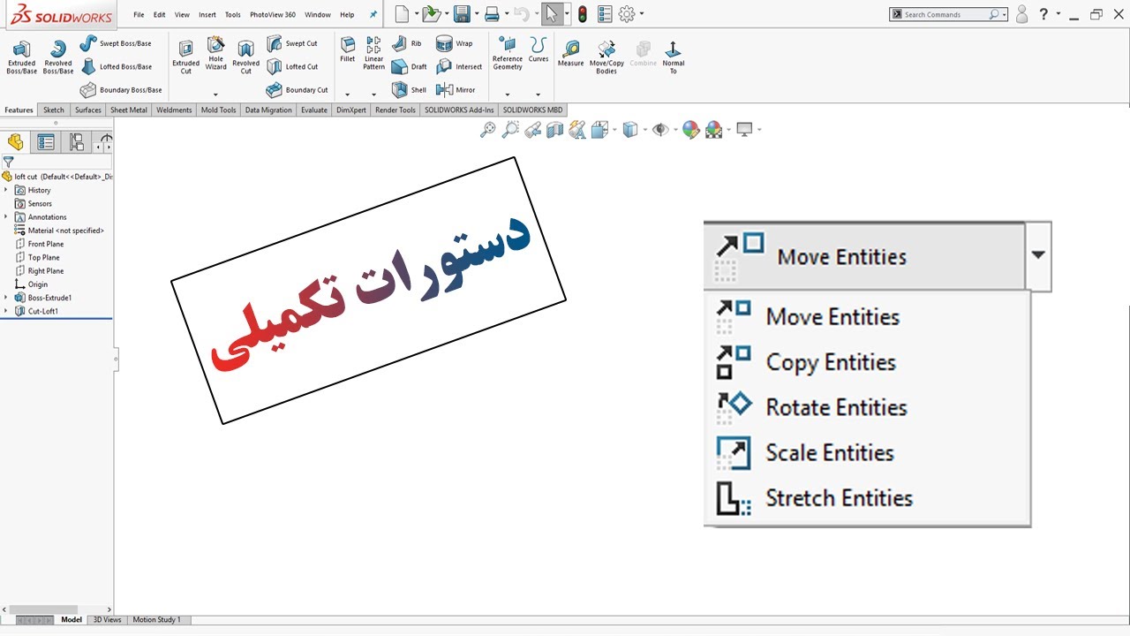Expand the Boss-Extrude1 feature node
Image resolution: width=1130 pixels, height=636 pixels.
point(6,298)
